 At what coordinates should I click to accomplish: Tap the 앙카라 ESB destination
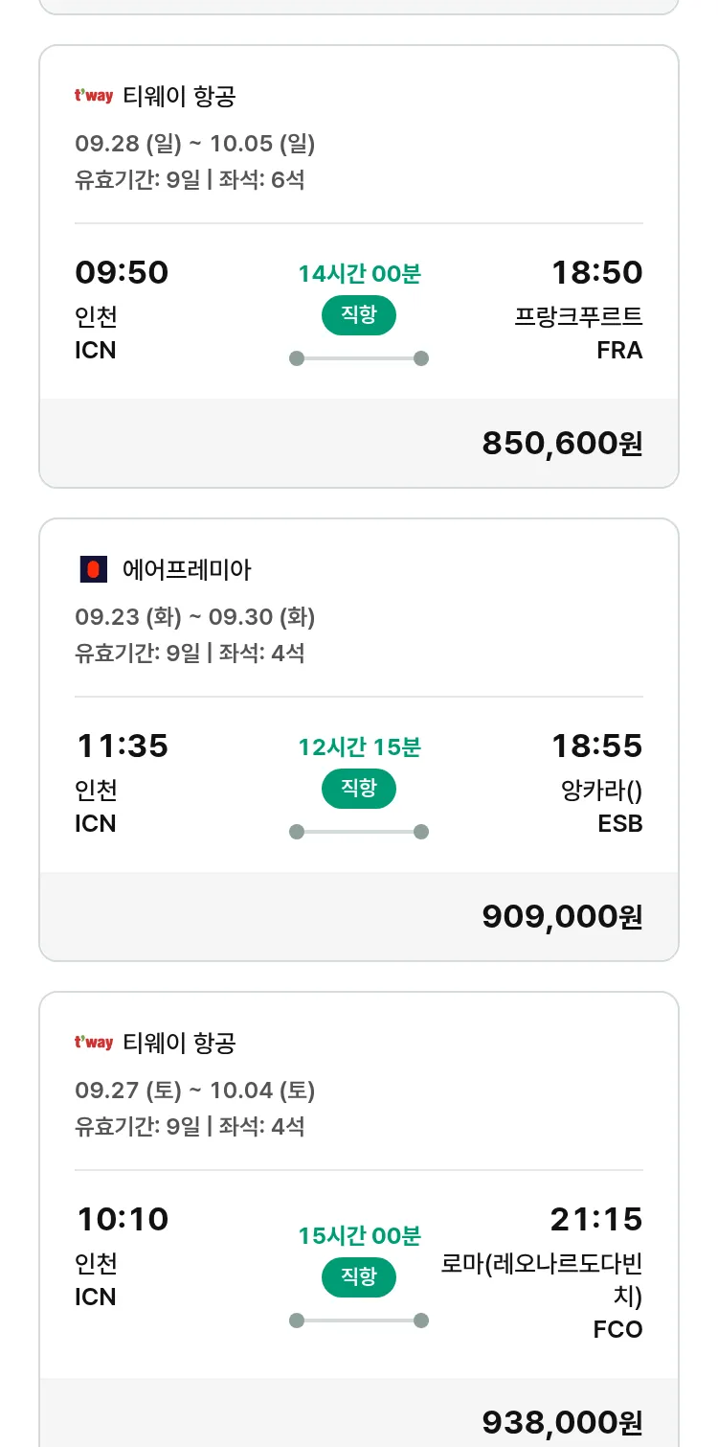pos(601,806)
